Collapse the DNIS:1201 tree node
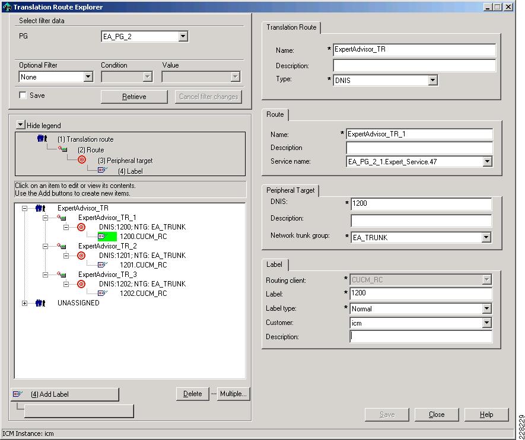Image resolution: width=525 pixels, height=440 pixels. tap(66, 256)
